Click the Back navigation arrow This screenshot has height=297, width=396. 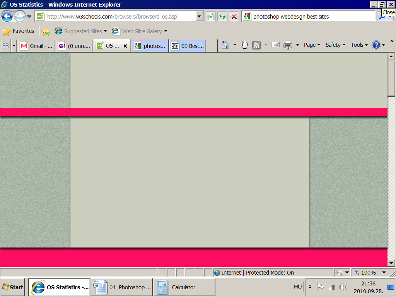tap(7, 17)
